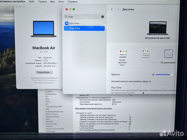Open the Системные настройки app menu
This screenshot has height=140, width=187.
tap(12, 2)
